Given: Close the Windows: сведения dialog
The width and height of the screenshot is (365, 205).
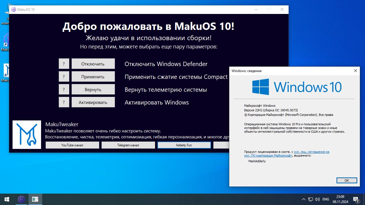Looking at the screenshot, I should click(x=356, y=71).
